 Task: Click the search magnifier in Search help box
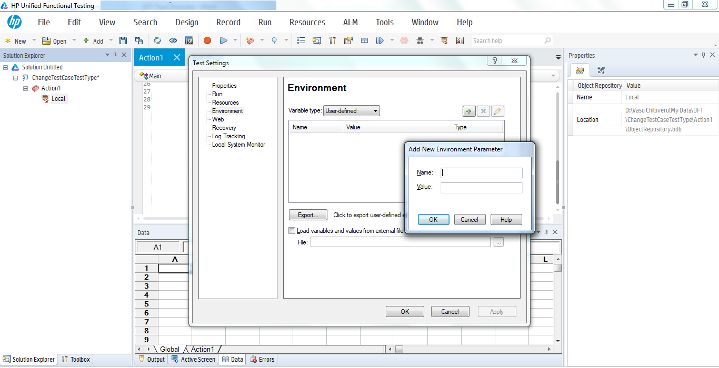pyautogui.click(x=547, y=40)
